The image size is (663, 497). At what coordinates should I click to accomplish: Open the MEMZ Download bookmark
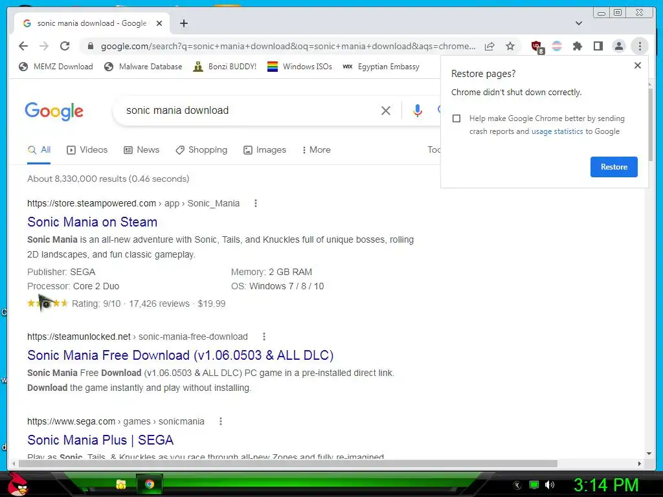56,67
